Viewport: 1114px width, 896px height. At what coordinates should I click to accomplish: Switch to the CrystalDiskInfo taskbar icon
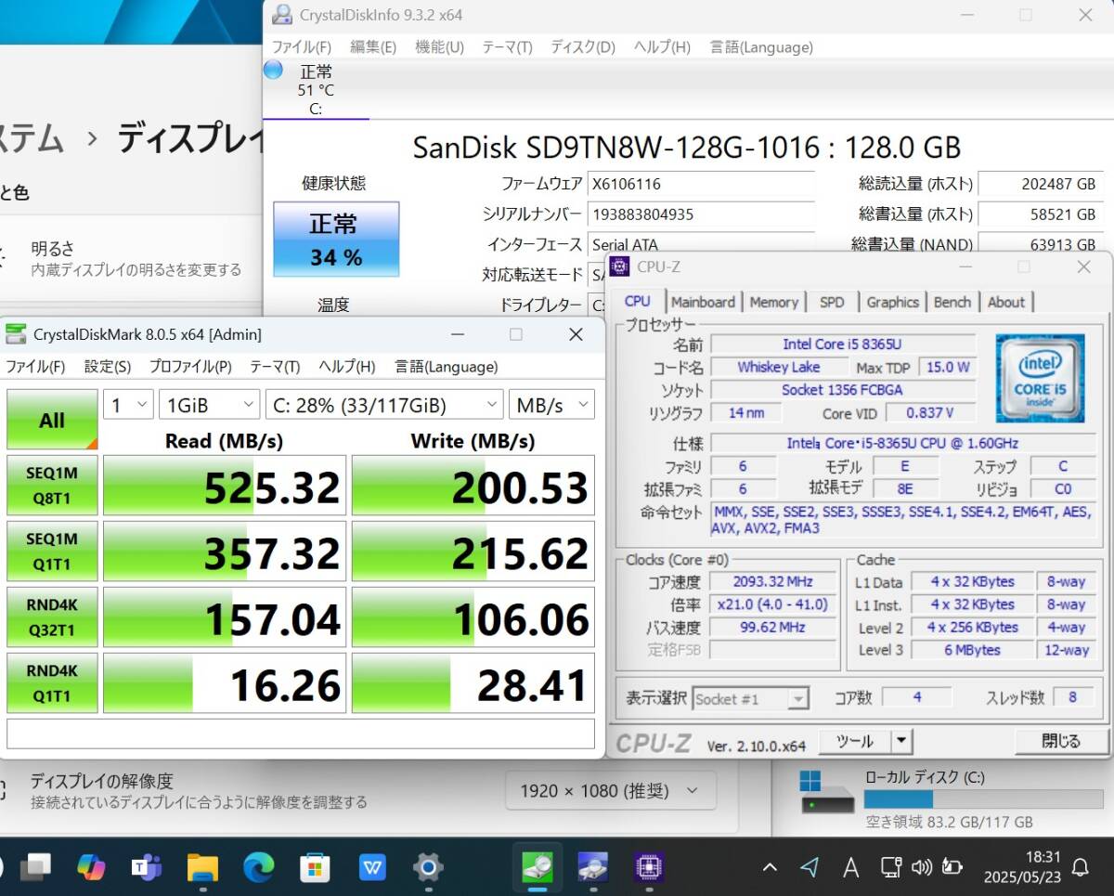(x=593, y=867)
